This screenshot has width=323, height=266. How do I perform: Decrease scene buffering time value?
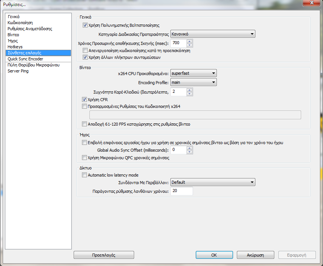coord(189,45)
